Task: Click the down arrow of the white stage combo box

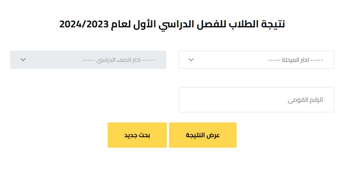Action: [191, 60]
